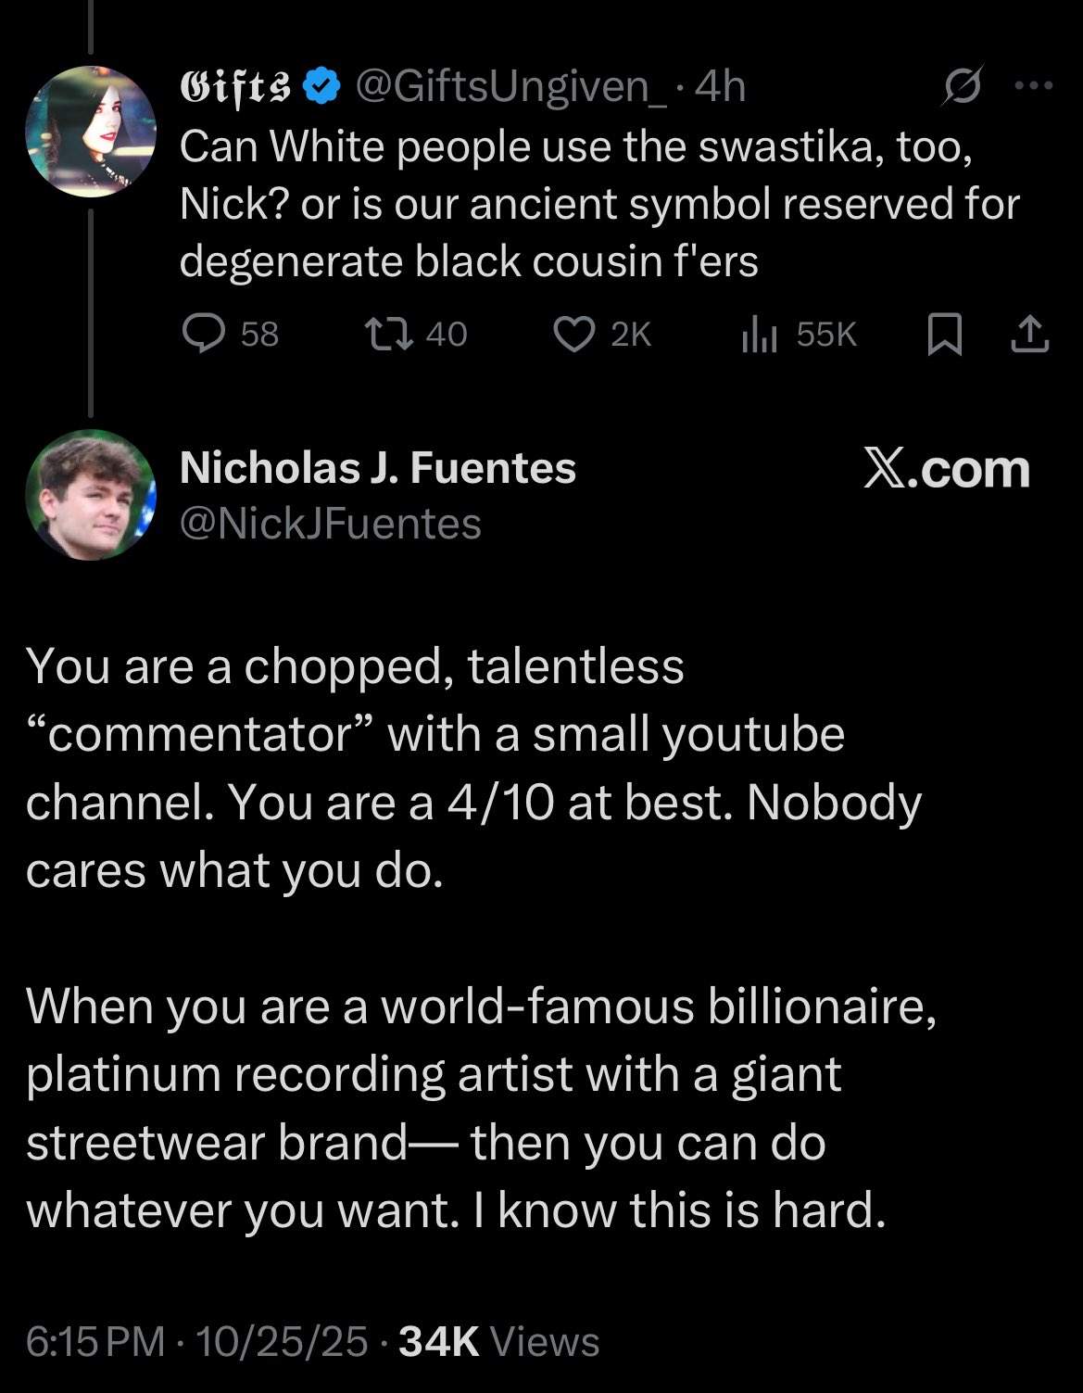Like the tweet with the heart icon

tap(573, 334)
